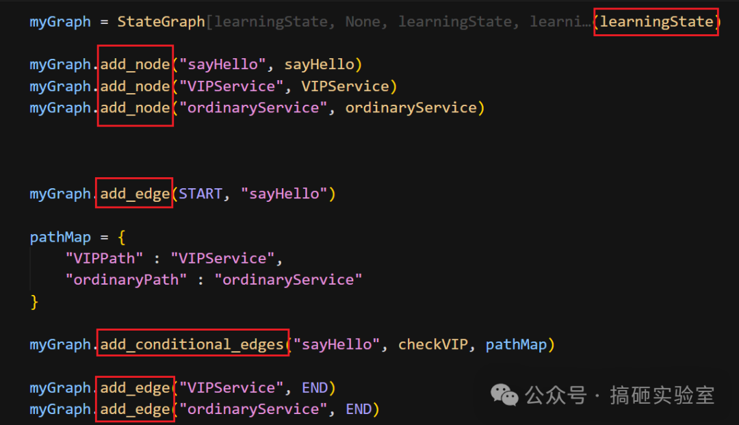Click END on the VIPService edge line
The height and width of the screenshot is (425, 739).
[314, 388]
